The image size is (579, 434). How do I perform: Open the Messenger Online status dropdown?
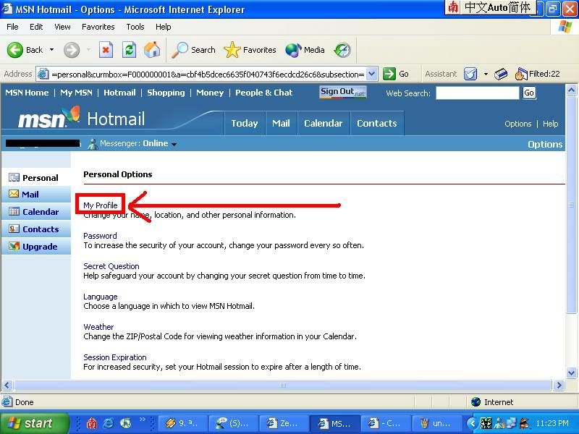pyautogui.click(x=174, y=144)
